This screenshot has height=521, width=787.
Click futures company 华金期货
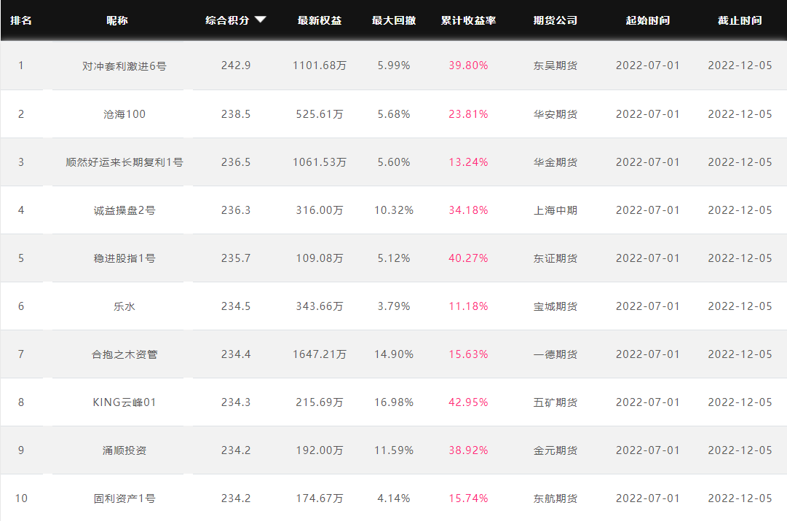pos(555,162)
